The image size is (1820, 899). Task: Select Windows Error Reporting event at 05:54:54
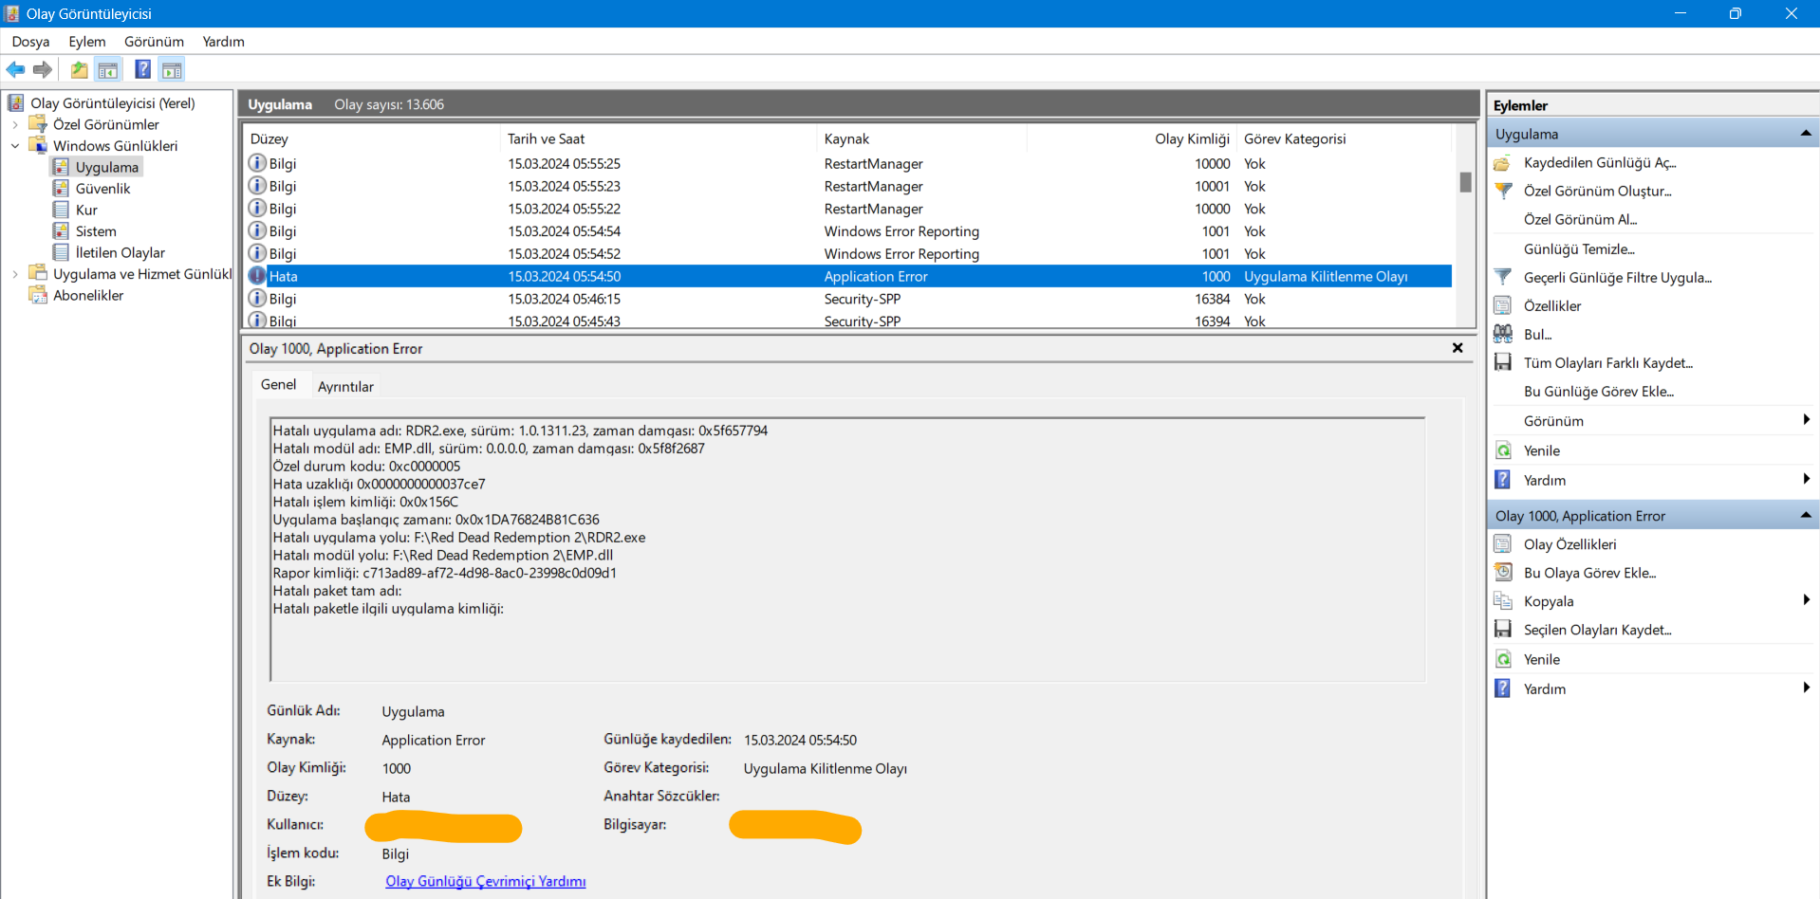coord(848,231)
